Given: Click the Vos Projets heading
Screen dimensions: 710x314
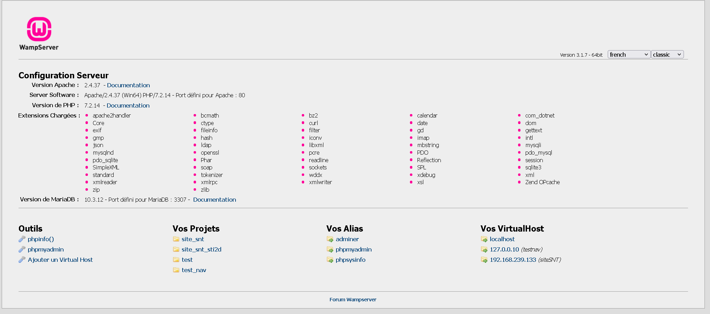Looking at the screenshot, I should [x=196, y=228].
